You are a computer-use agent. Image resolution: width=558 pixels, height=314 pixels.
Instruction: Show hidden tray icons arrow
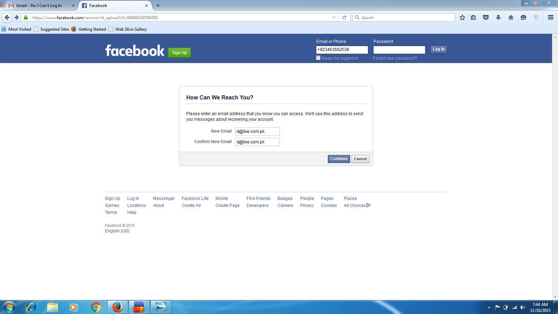tap(489, 307)
